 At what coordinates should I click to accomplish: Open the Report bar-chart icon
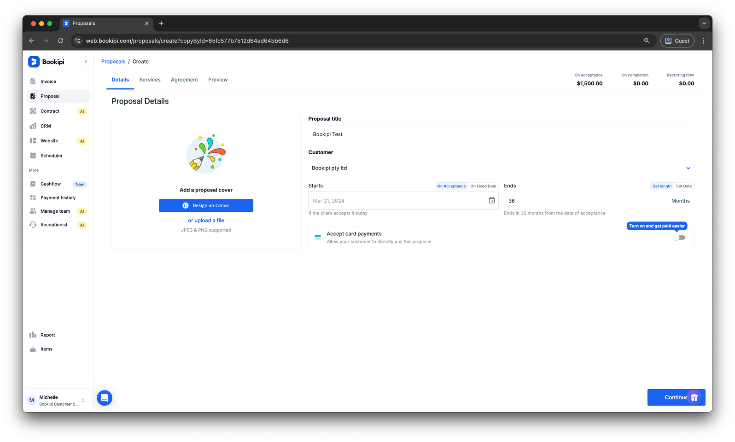(x=33, y=335)
